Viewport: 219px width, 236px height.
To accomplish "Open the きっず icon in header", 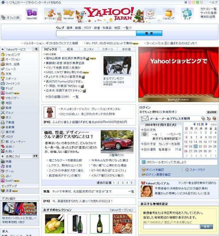I will [x=187, y=13].
